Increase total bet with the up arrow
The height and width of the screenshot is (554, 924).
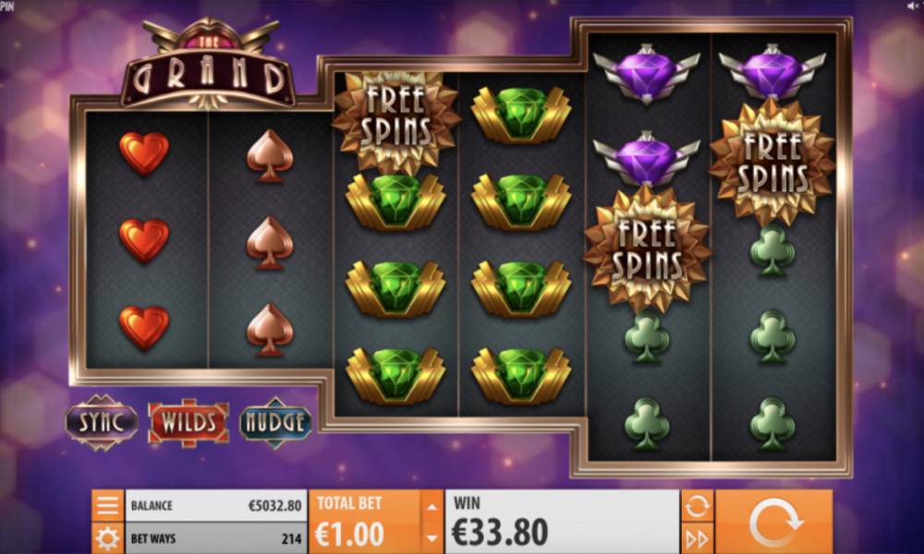coord(432,506)
